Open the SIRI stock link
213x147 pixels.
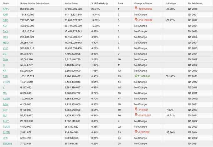click(x=5, y=76)
